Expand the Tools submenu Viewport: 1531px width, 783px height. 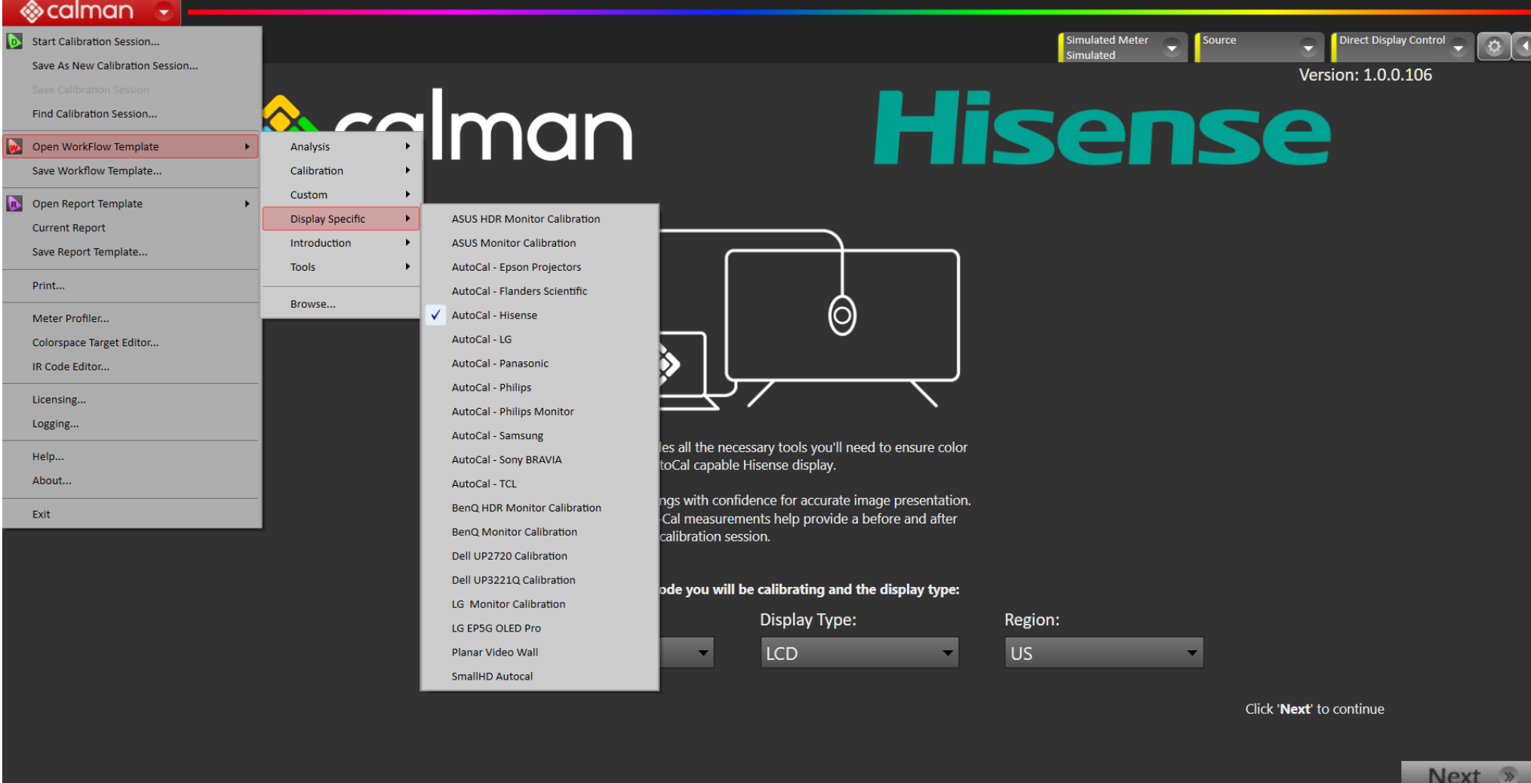pyautogui.click(x=341, y=267)
